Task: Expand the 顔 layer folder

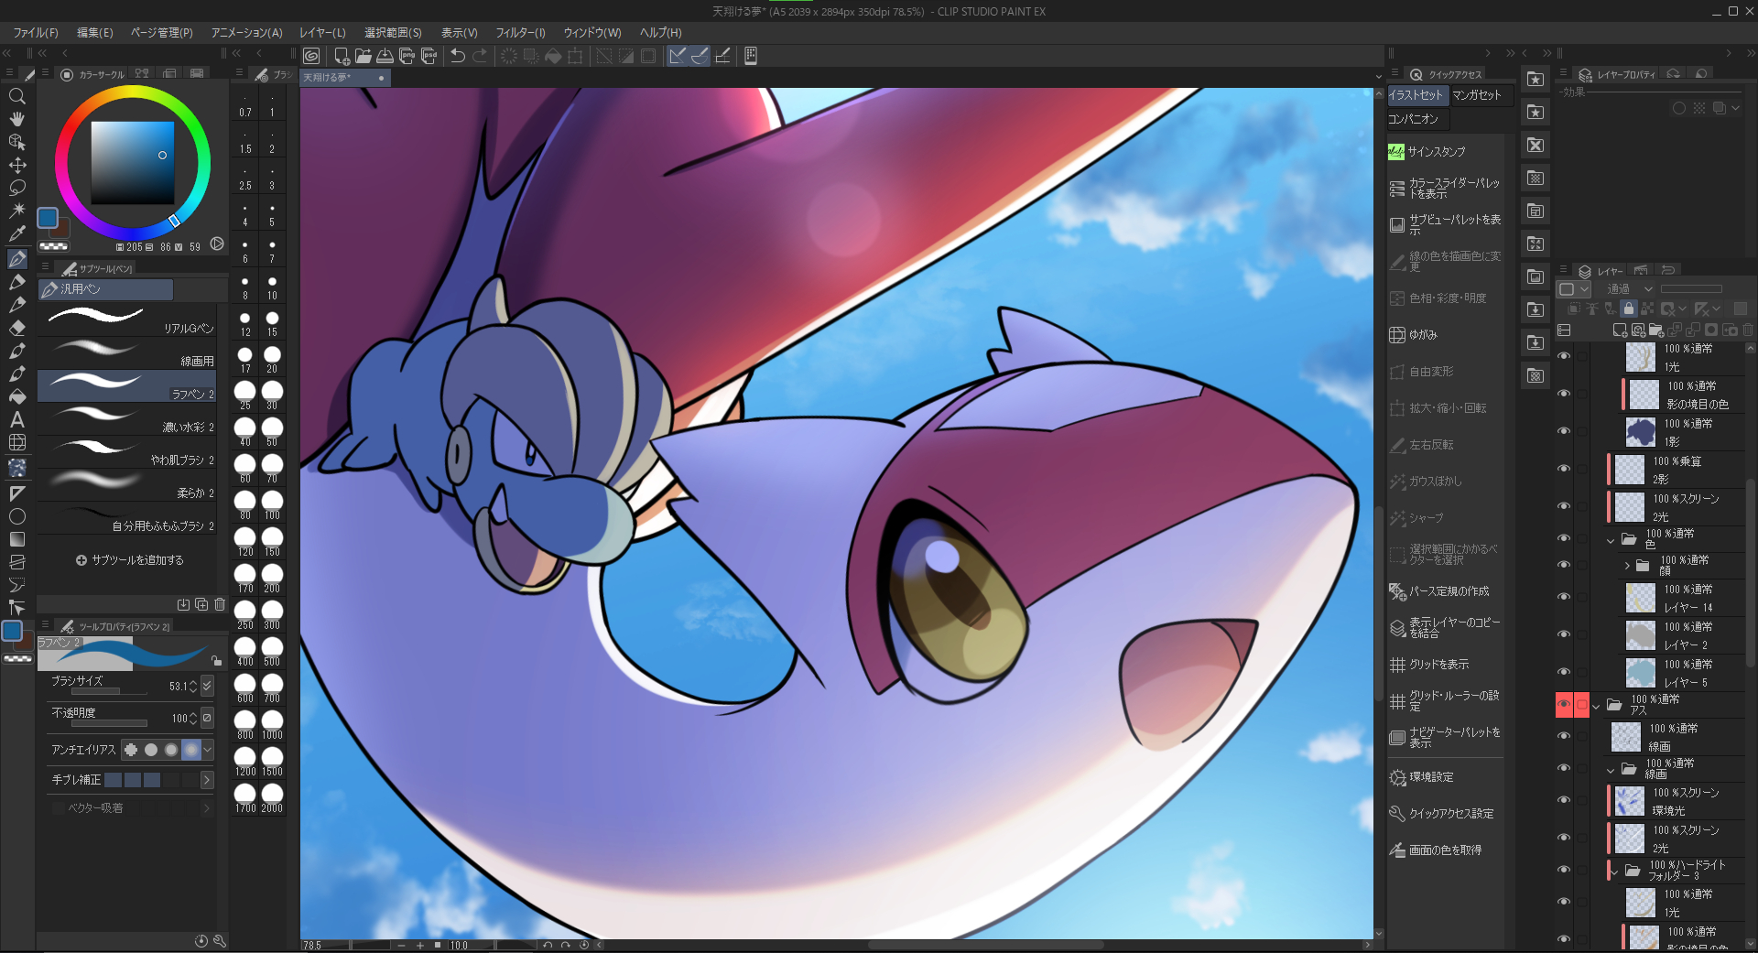Action: coord(1627,566)
